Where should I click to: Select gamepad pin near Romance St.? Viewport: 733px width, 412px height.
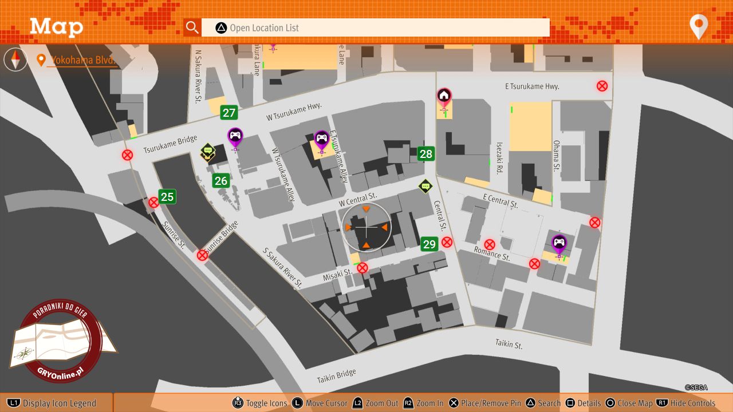tap(559, 244)
